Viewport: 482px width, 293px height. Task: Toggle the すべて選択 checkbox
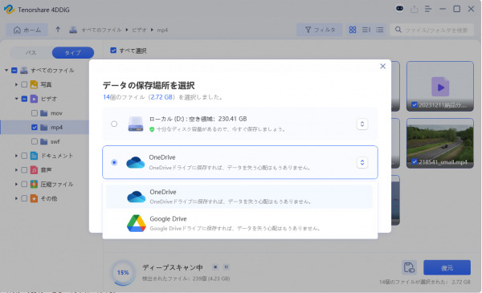(113, 51)
